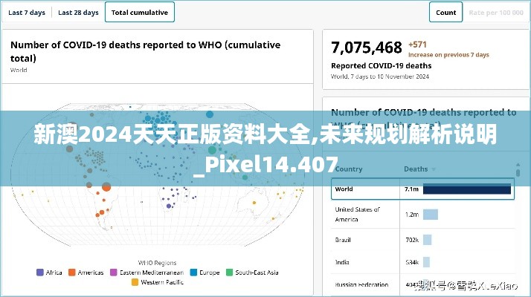The height and width of the screenshot is (297, 531).
Task: Toggle Africa region in the legend
Action: [40, 272]
